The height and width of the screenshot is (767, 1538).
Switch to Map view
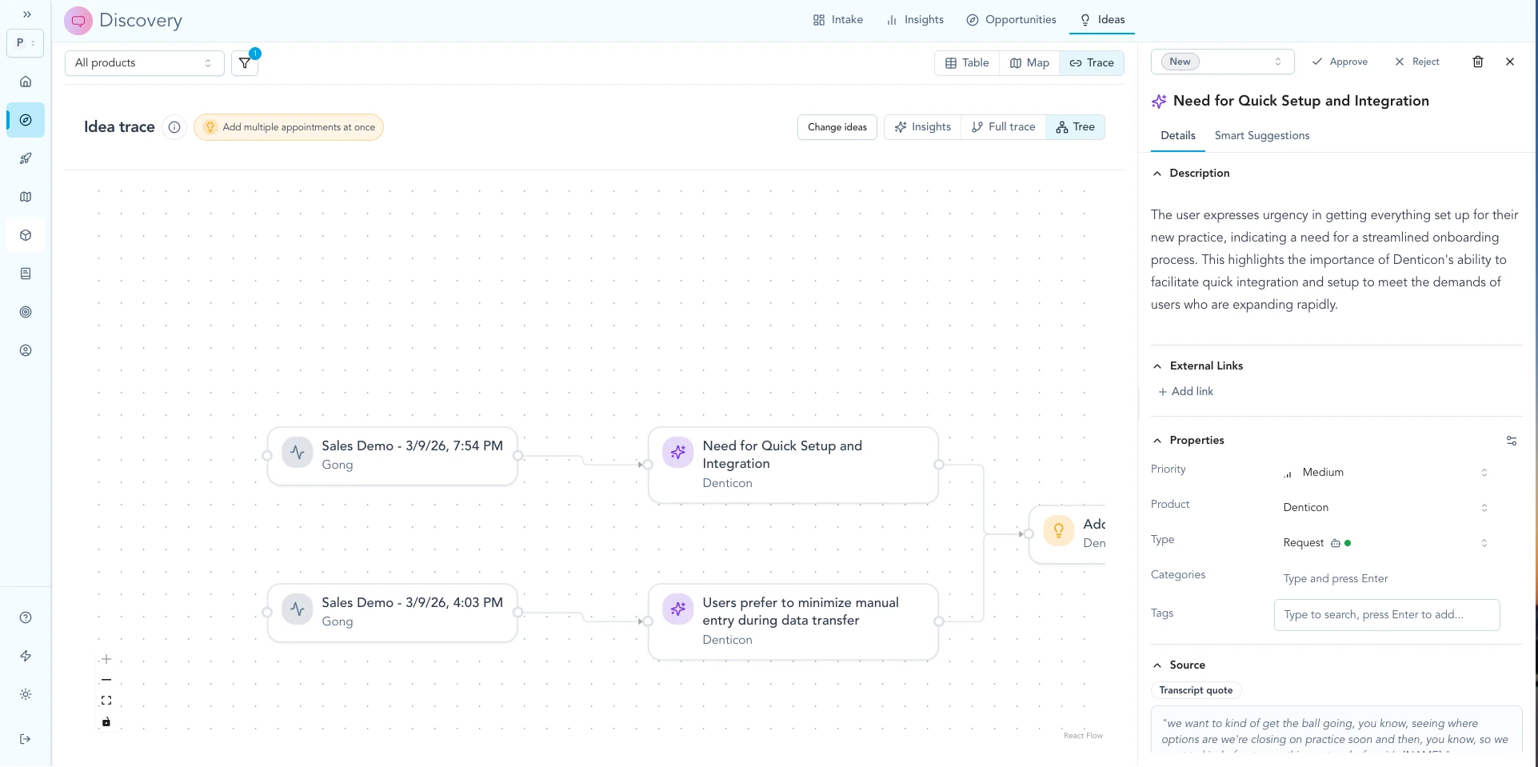coord(1029,63)
